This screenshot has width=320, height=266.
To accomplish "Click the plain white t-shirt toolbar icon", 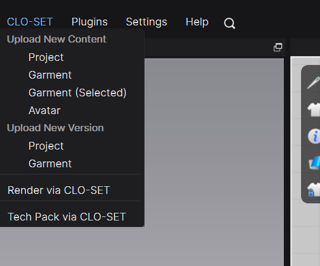I will click(314, 109).
